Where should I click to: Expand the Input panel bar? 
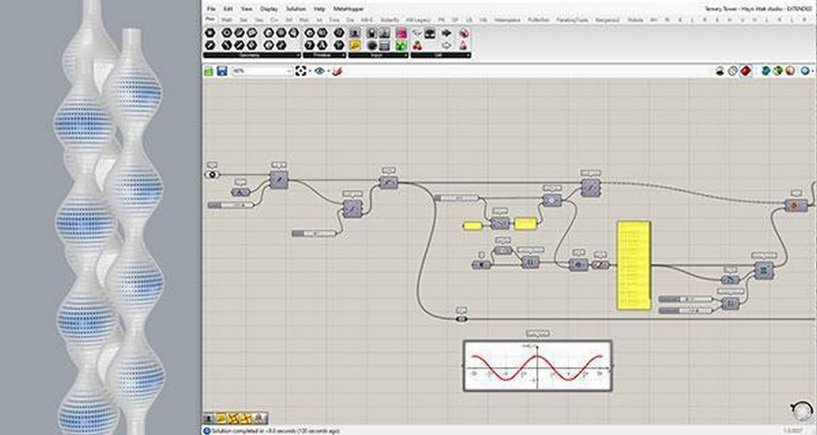click(378, 55)
